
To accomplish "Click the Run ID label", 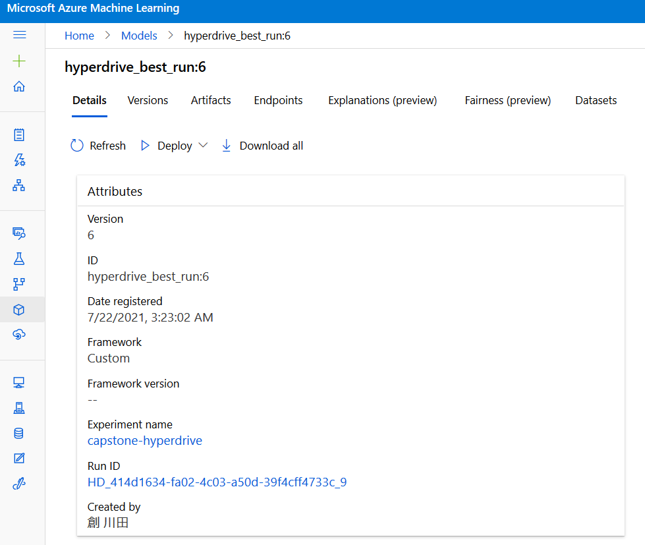I will (x=103, y=466).
